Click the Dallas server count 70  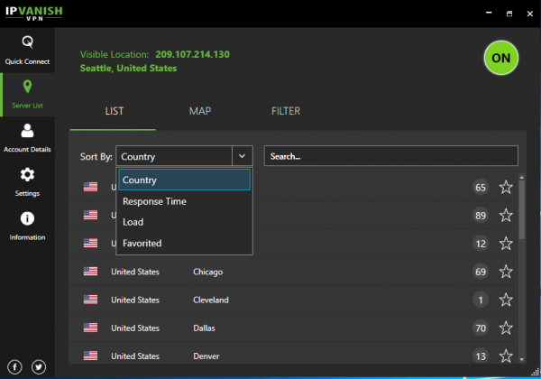[481, 328]
